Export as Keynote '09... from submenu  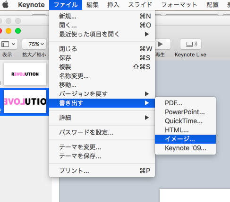[x=185, y=148]
